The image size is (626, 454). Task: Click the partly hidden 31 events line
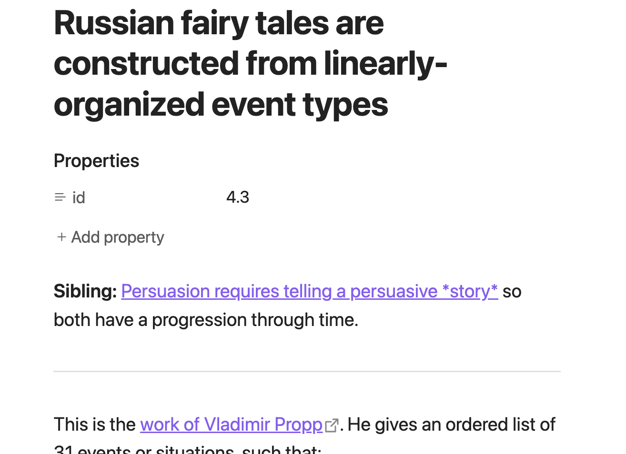pos(187,450)
